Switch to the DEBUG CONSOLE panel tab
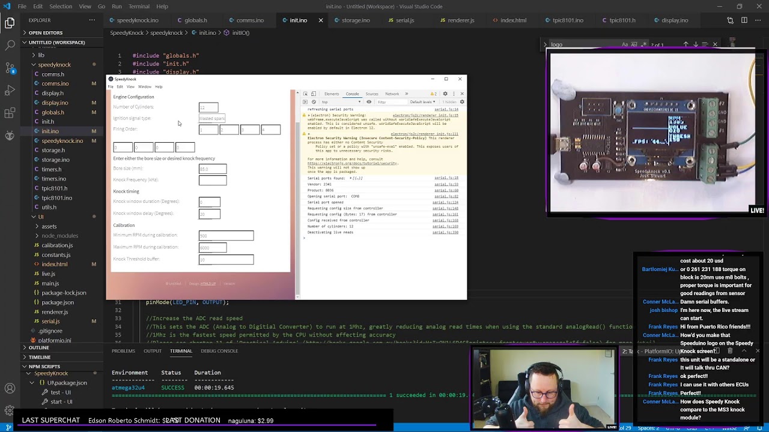The height and width of the screenshot is (432, 769). coord(219,351)
